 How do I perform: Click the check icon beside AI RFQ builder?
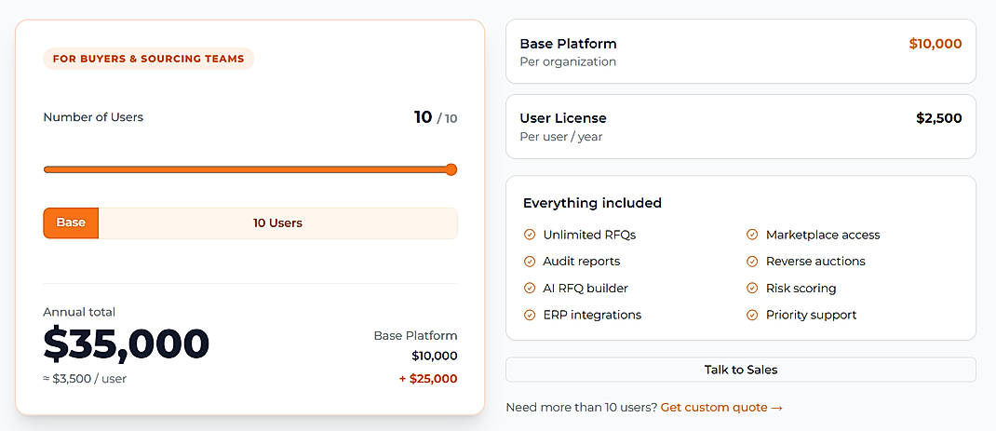tap(529, 288)
